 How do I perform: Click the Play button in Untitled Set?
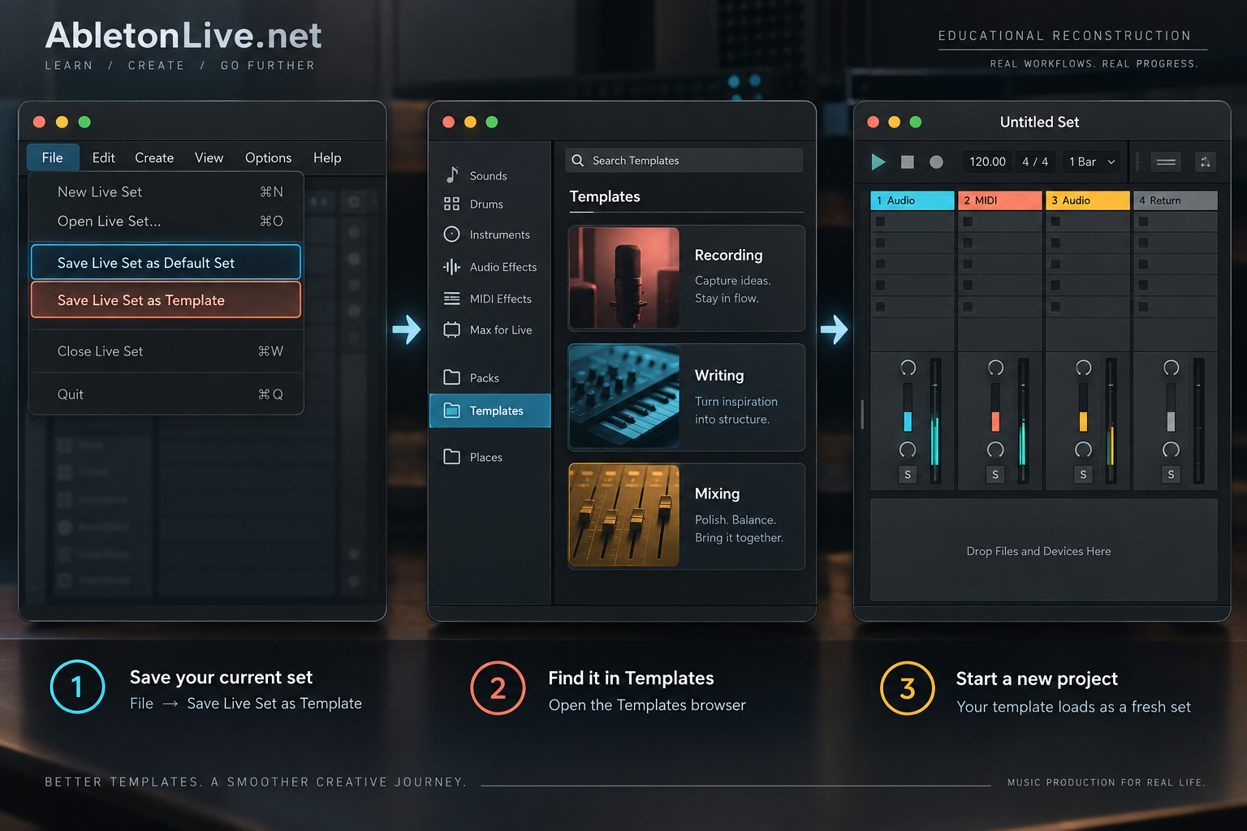point(878,161)
